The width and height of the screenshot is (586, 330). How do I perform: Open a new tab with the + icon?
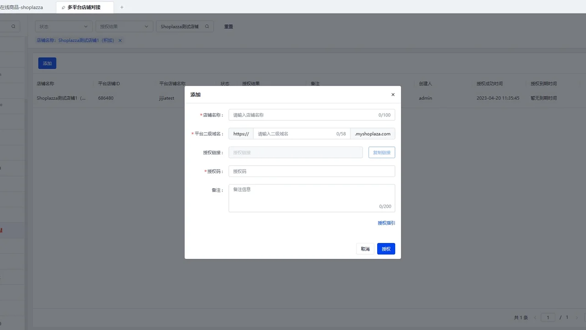coord(121,7)
